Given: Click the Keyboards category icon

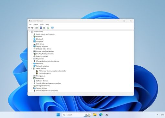Looking at the screenshot, I should 34,59.
